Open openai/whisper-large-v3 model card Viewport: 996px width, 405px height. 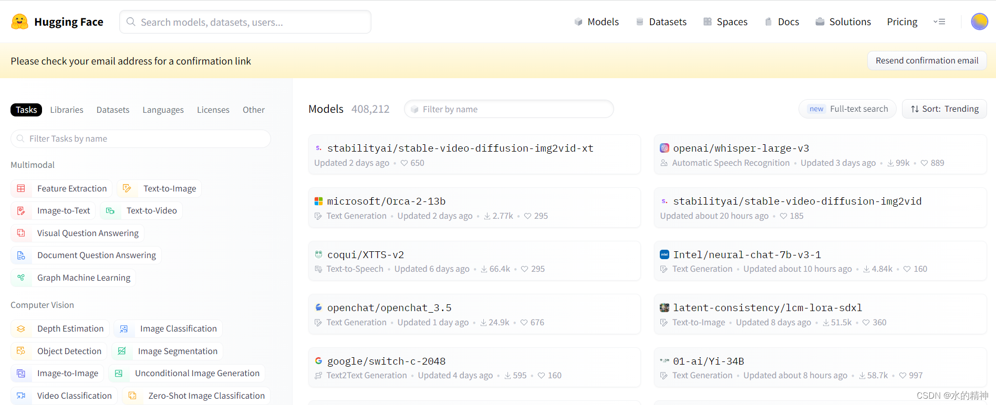point(821,155)
